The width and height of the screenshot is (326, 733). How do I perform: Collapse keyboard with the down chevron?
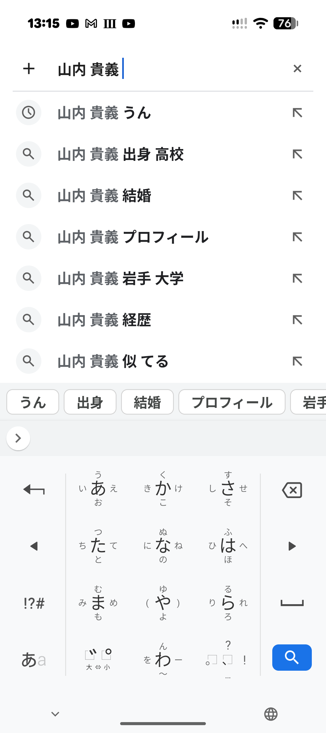pyautogui.click(x=55, y=714)
